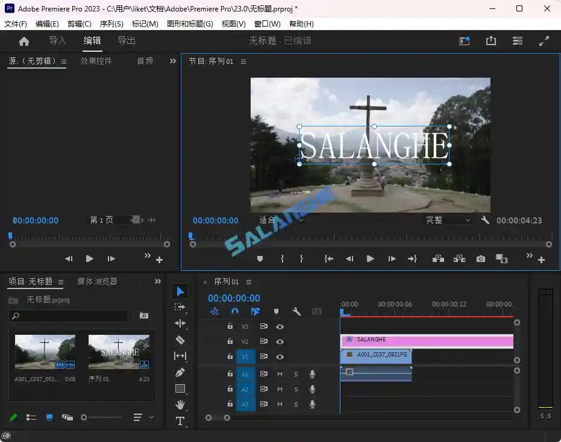The width and height of the screenshot is (561, 442).
Task: Click the Home button in the header bar
Action: 24,40
